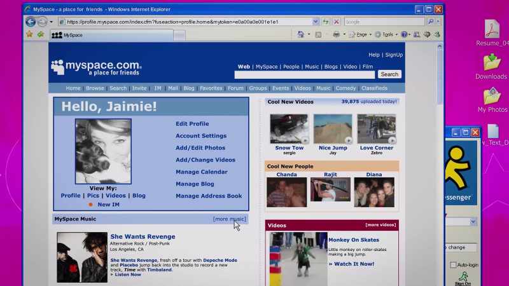Click Manage Calendar link
The image size is (509, 286).
(201, 172)
